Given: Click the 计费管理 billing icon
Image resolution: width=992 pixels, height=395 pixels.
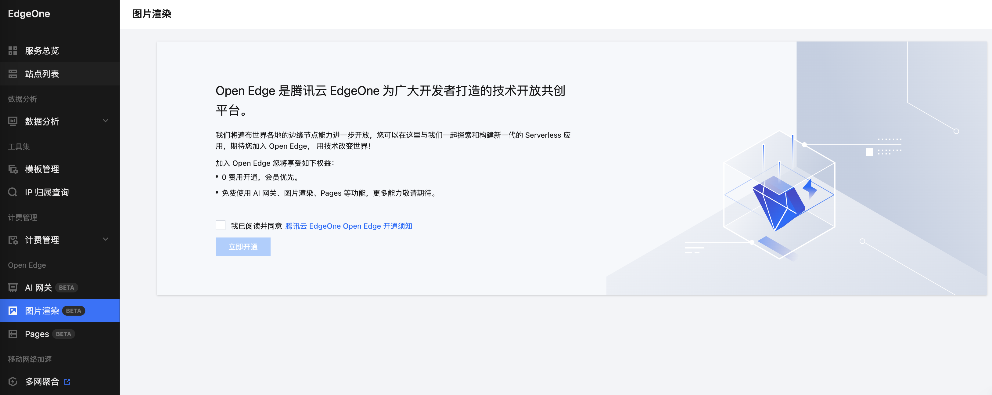Looking at the screenshot, I should click(13, 240).
